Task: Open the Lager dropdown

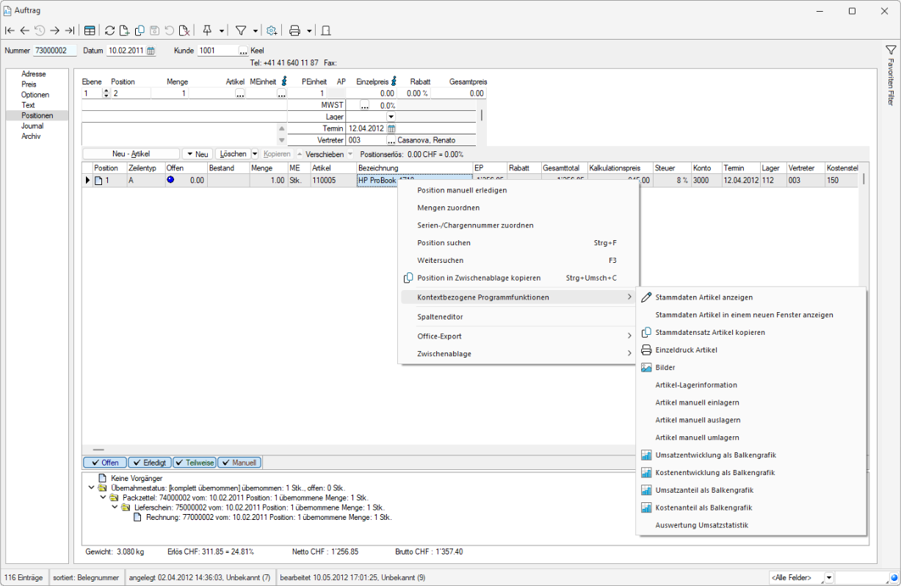Action: (x=391, y=117)
